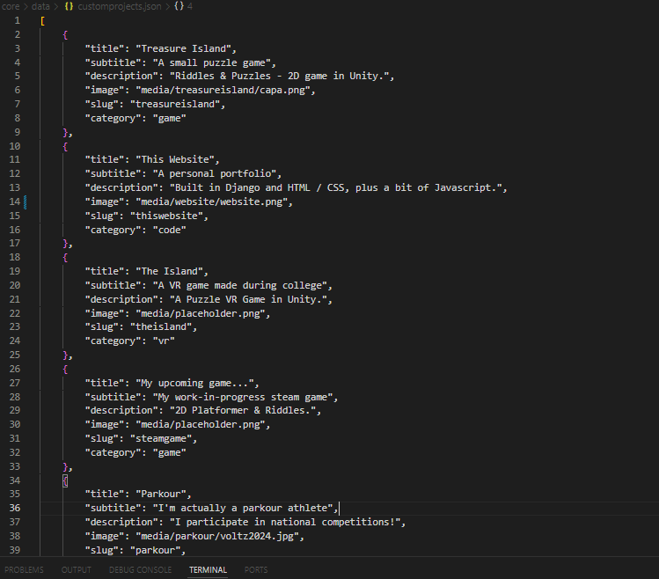Open the OUTPUT panel tab
Viewport: 659px width, 579px height.
[76, 570]
